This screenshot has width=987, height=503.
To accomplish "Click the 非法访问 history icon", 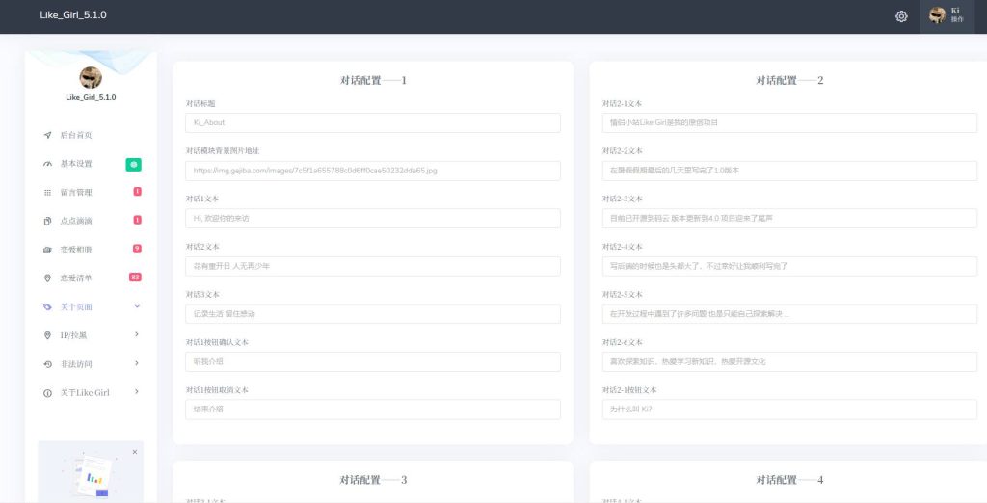I will pyautogui.click(x=48, y=364).
